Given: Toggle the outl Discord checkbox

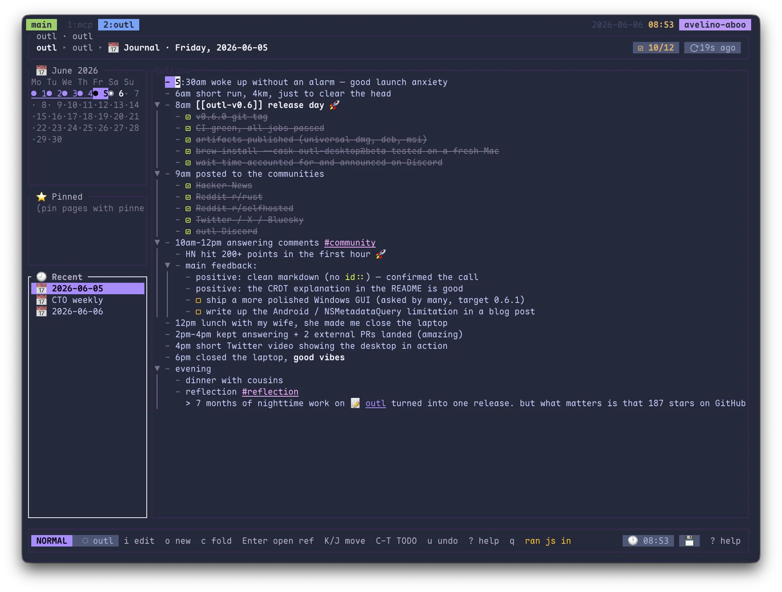Looking at the screenshot, I should (188, 232).
